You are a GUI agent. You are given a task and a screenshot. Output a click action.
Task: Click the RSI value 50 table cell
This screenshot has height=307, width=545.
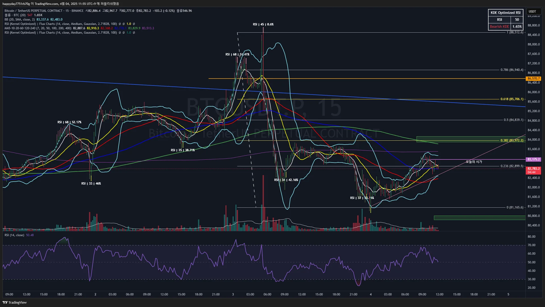coord(517,20)
